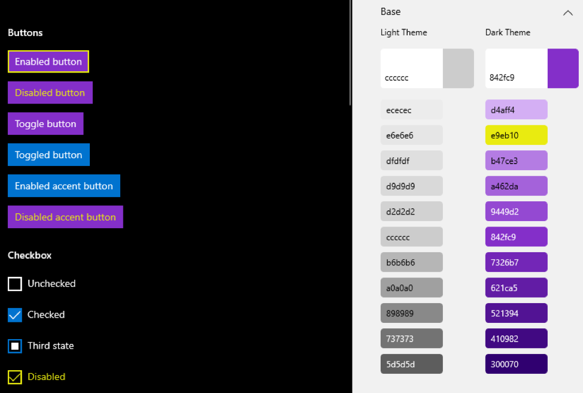Select 842fc9 swatch in dark list
Viewport: 583px width, 393px height.
[517, 237]
